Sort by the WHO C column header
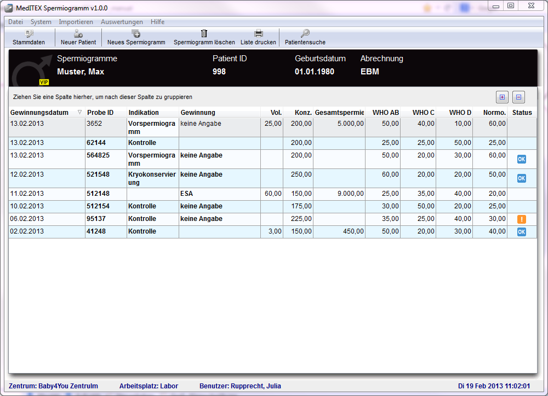Image resolution: width=548 pixels, height=396 pixels. (x=418, y=112)
